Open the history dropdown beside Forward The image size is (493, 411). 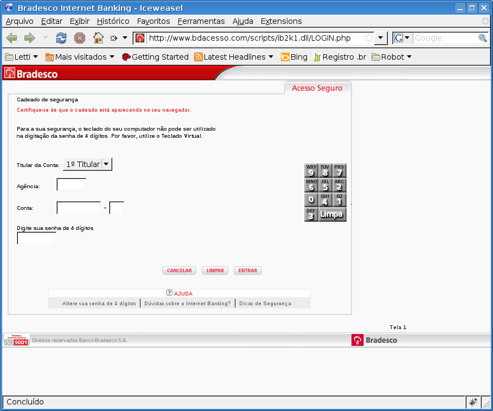coord(46,38)
